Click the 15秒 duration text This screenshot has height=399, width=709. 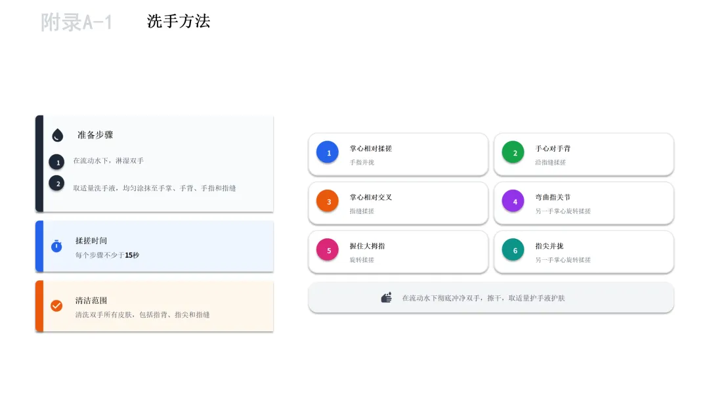[132, 255]
